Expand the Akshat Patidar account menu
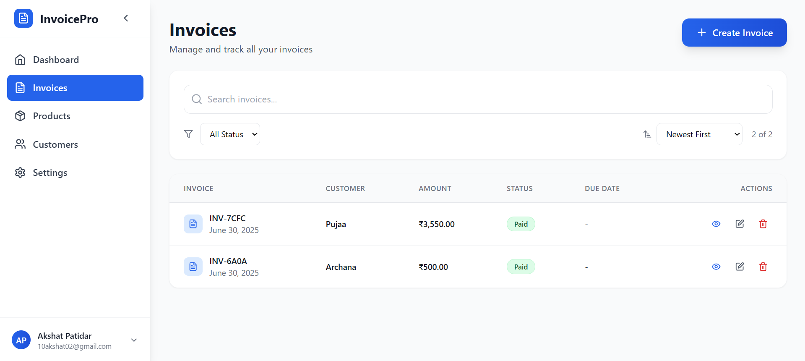Viewport: 805px width, 361px height. pos(134,340)
